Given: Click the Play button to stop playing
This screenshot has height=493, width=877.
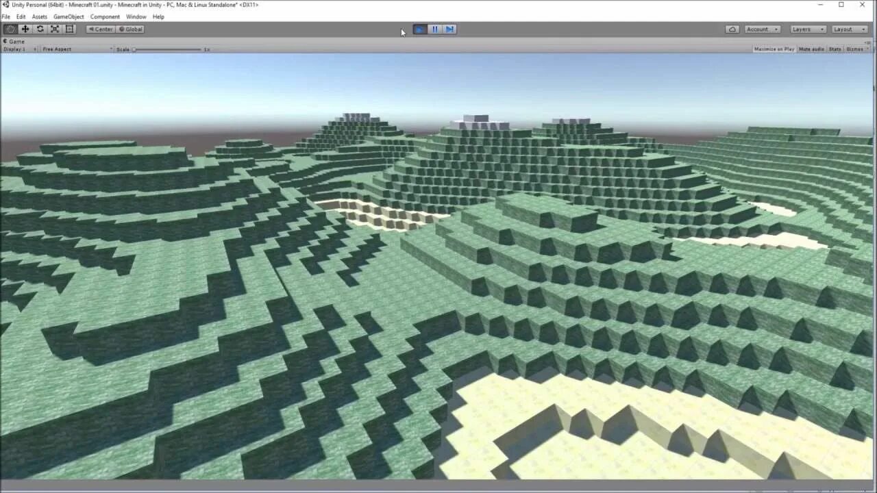Looking at the screenshot, I should (x=420, y=29).
